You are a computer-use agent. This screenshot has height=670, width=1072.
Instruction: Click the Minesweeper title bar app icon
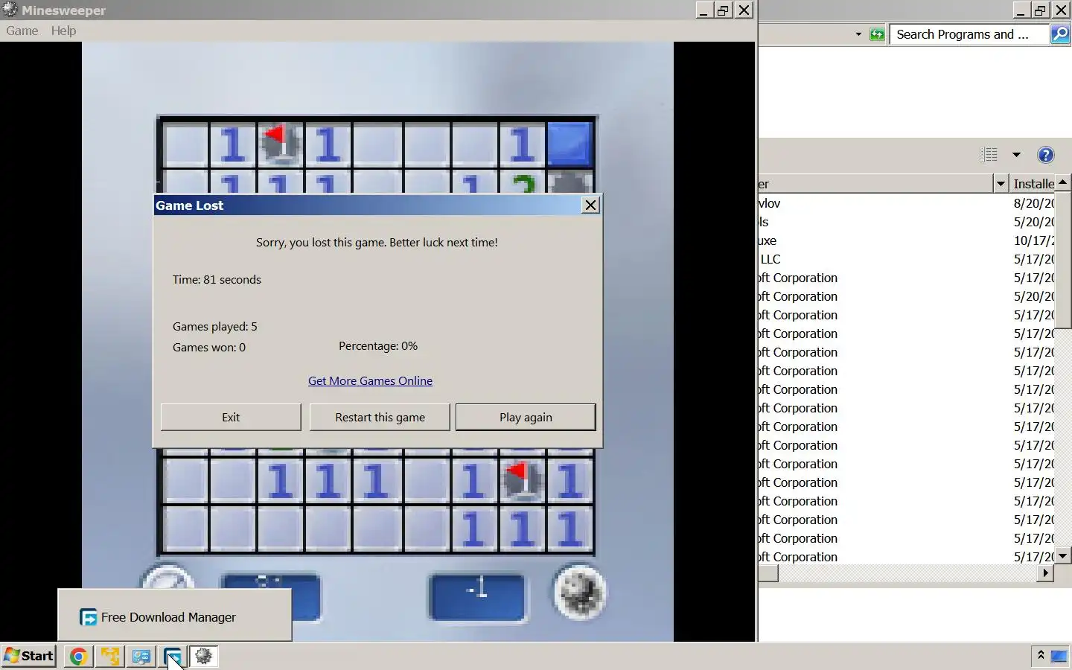[x=10, y=10]
